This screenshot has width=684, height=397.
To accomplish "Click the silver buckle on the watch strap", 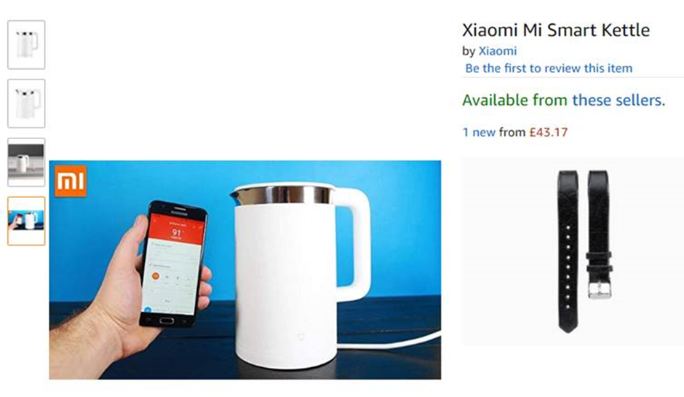I will 600,289.
